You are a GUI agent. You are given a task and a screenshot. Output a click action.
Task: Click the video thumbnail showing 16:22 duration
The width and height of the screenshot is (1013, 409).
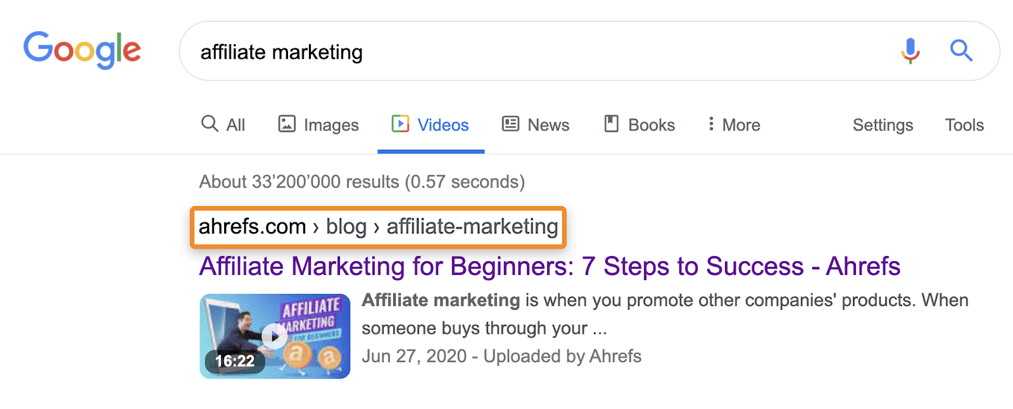[274, 336]
